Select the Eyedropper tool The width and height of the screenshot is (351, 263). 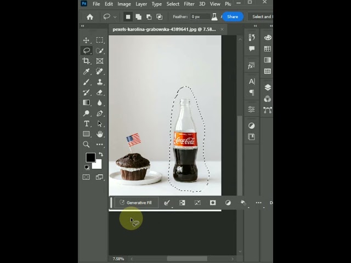coord(86,71)
